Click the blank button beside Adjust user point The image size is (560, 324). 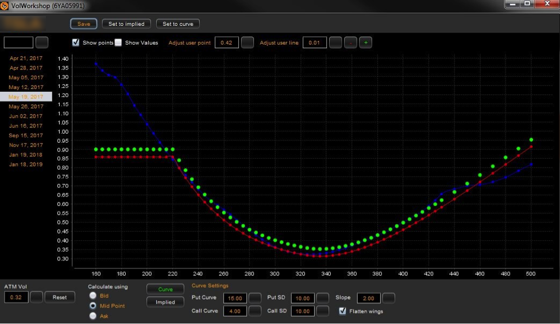point(248,42)
